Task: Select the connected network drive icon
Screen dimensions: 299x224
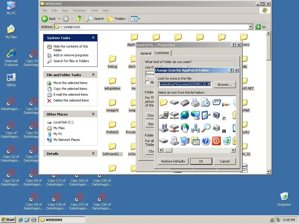Action: click(174, 115)
